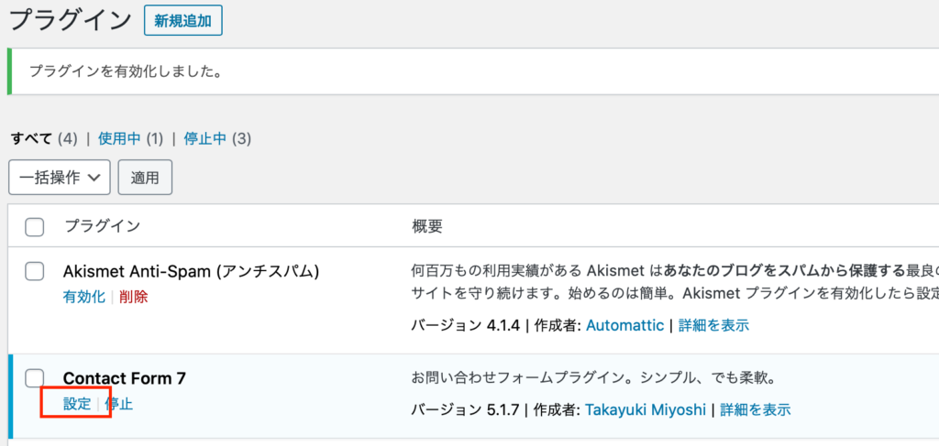
Task: Click the 新規追加 button
Action: coord(183,21)
